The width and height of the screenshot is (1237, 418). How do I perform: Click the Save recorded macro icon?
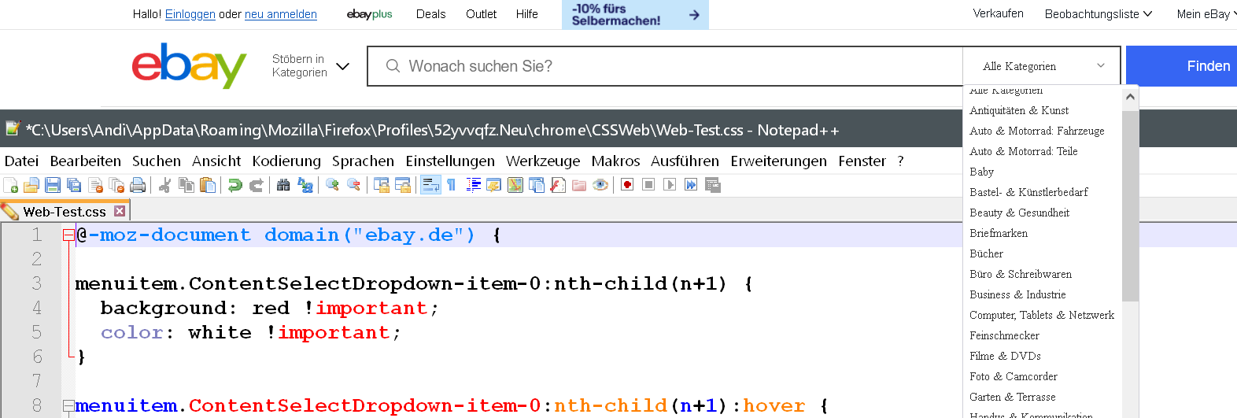pos(713,185)
